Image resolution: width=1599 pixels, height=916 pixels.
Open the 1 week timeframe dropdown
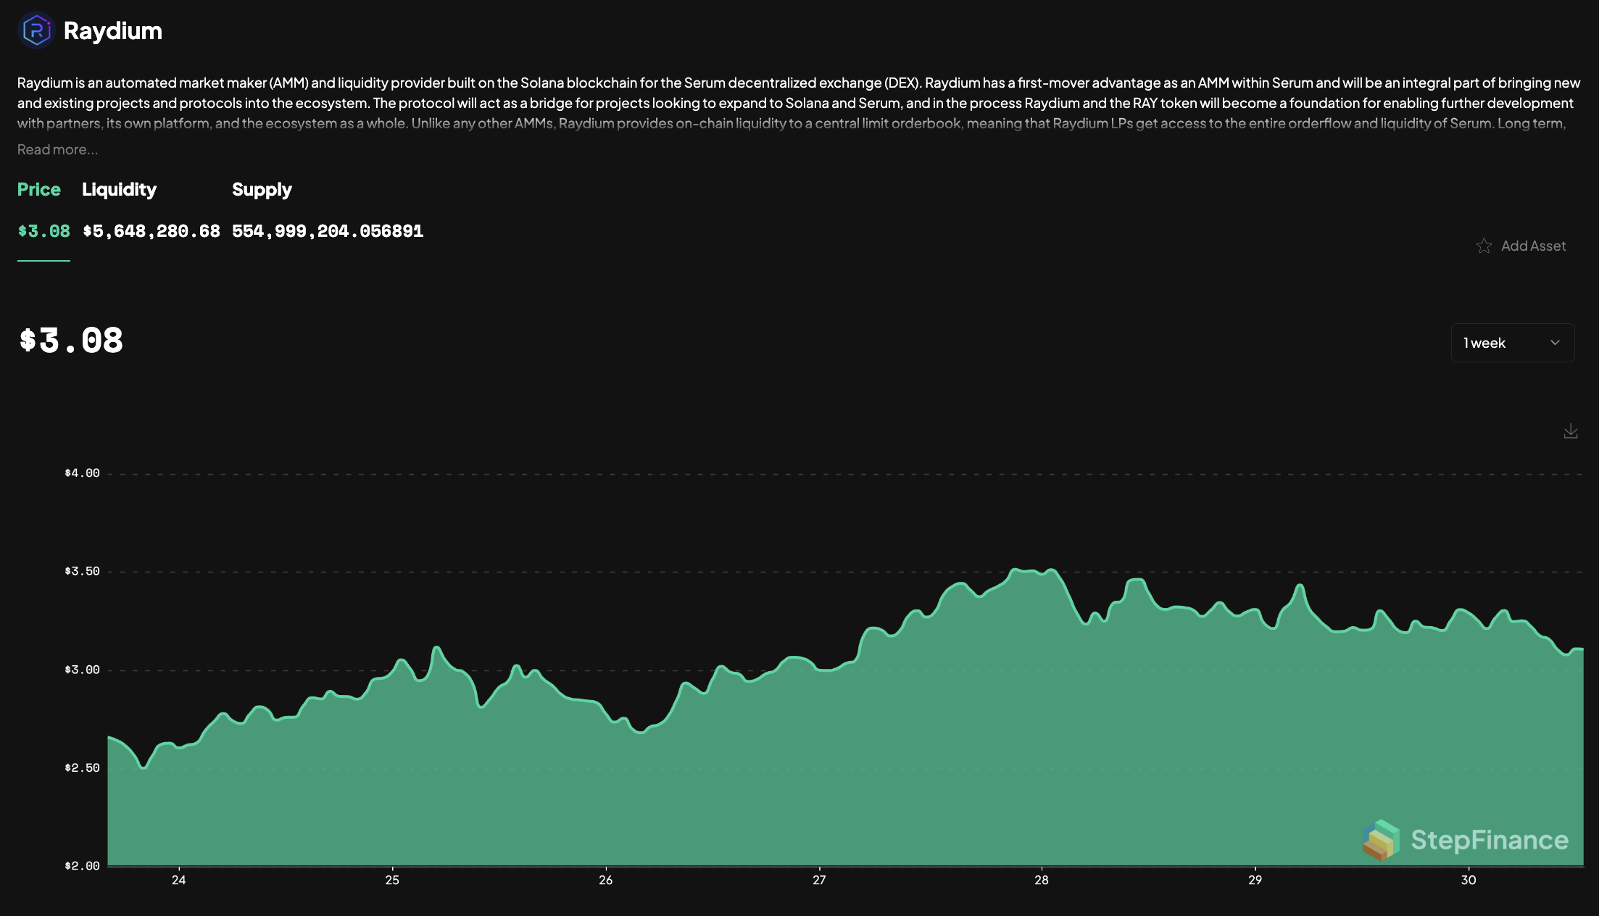[x=1512, y=343]
